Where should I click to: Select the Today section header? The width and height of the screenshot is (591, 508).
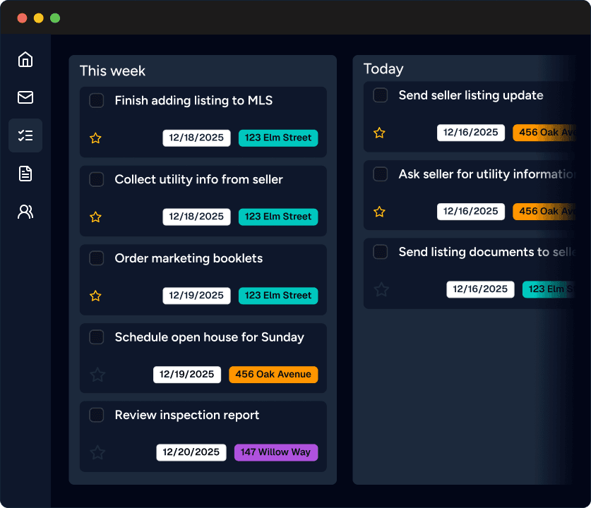[383, 68]
